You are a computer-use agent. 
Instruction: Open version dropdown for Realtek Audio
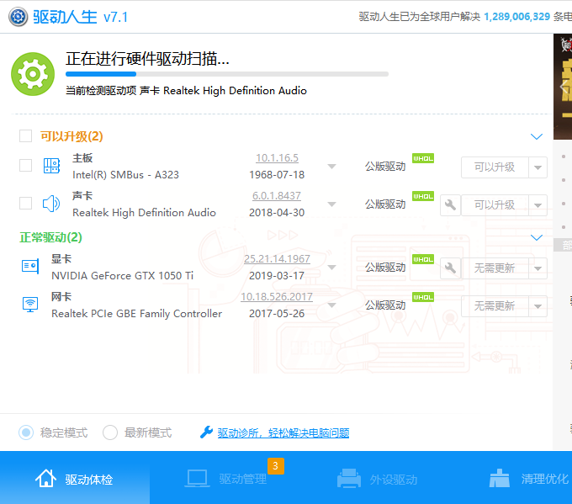(x=331, y=204)
